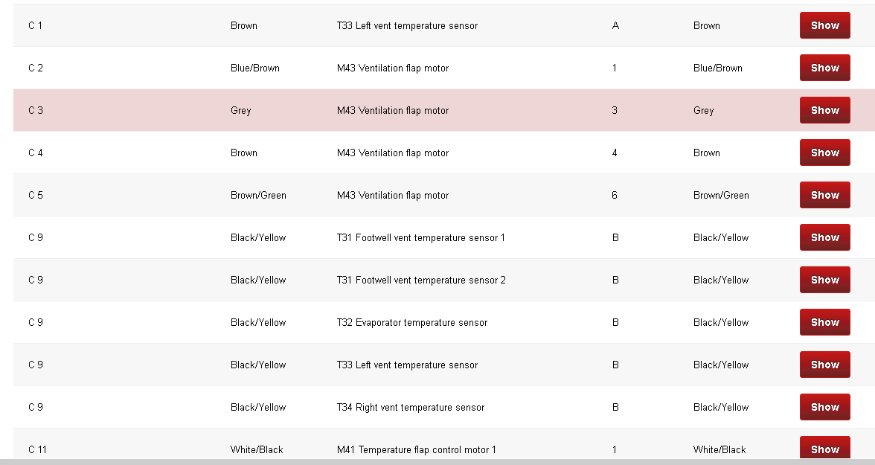This screenshot has height=465, width=875.
Task: Click Show for the C 2 Blue/Brown row
Action: pos(824,68)
